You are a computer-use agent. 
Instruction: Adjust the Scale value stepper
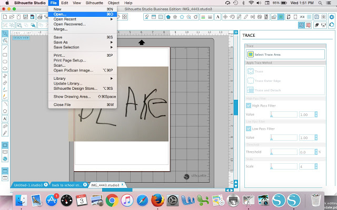click(x=316, y=166)
